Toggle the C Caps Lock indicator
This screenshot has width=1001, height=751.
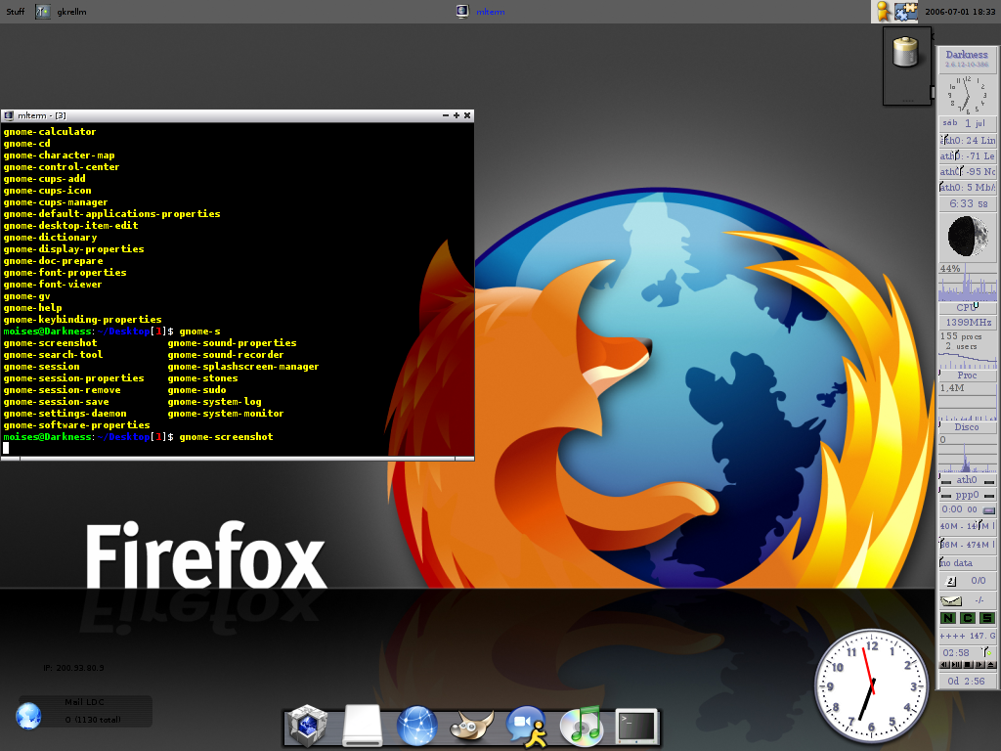967,618
